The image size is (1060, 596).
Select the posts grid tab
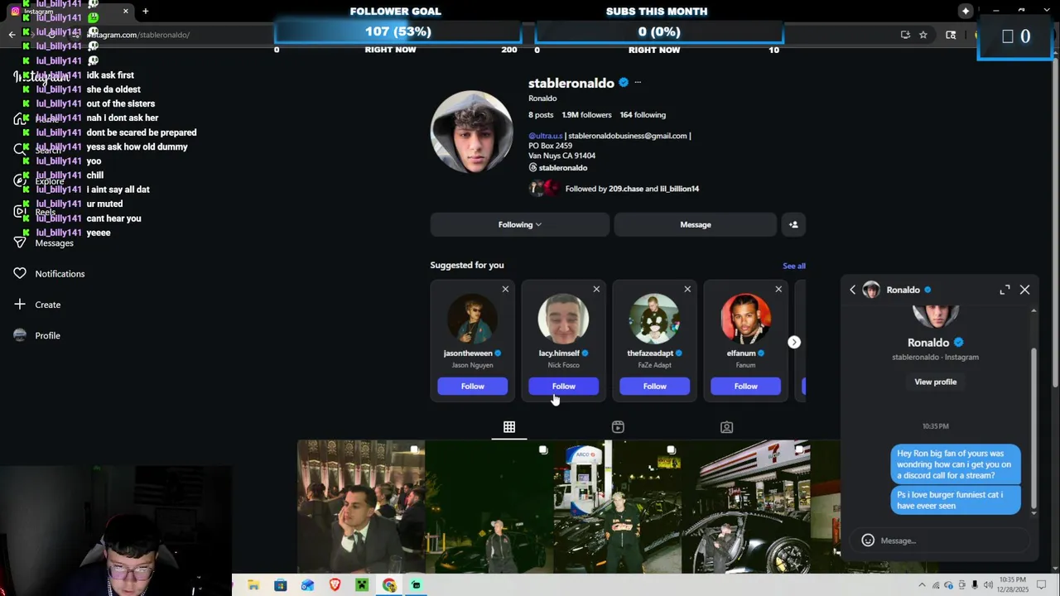click(x=509, y=427)
